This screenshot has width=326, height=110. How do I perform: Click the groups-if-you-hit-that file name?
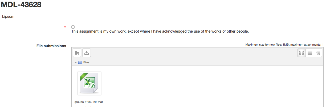89,102
